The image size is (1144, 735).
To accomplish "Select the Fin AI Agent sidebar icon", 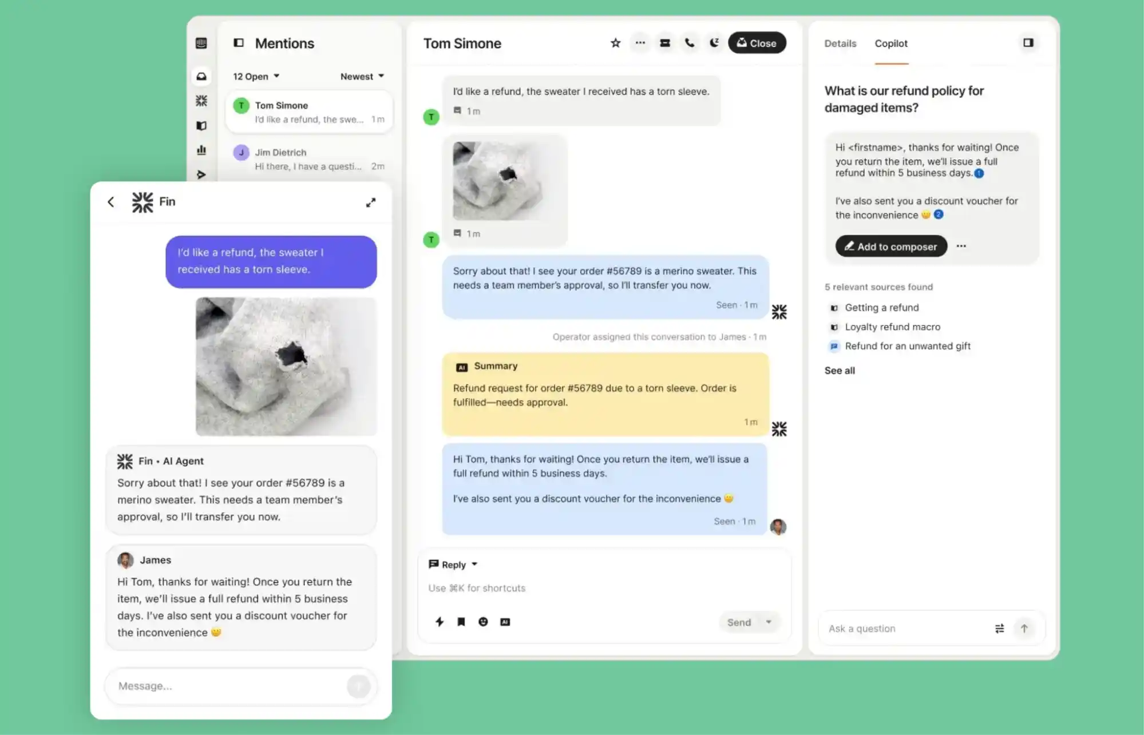I will tap(201, 101).
